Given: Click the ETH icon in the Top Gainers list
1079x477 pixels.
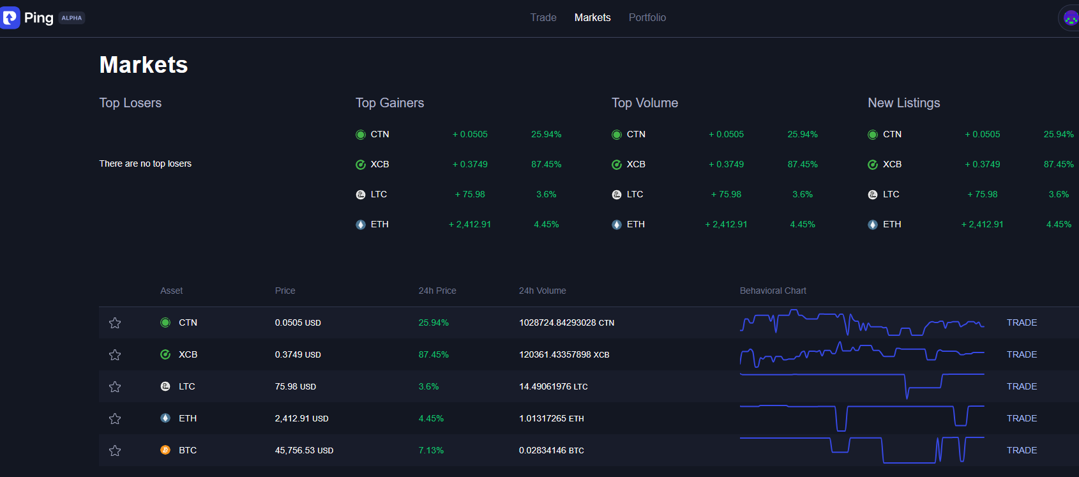Looking at the screenshot, I should point(361,225).
